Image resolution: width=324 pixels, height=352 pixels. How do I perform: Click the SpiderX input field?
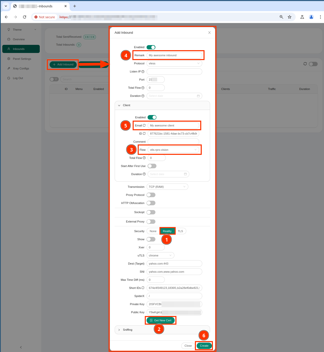point(174,296)
